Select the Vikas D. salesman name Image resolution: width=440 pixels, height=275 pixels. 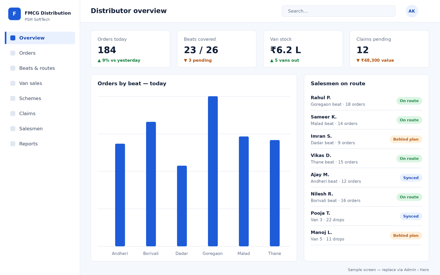(321, 155)
